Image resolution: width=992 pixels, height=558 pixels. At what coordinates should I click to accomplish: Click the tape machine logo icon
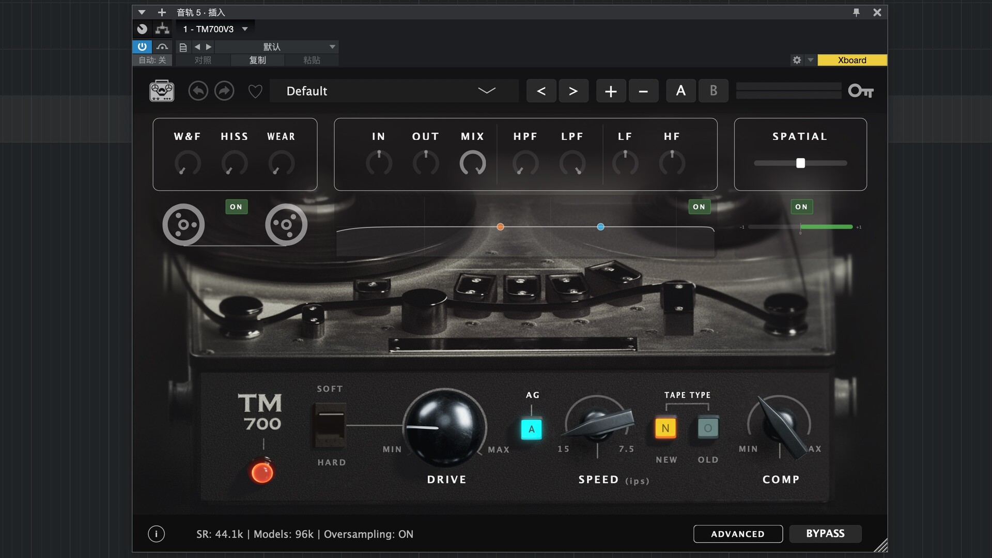[x=162, y=91]
